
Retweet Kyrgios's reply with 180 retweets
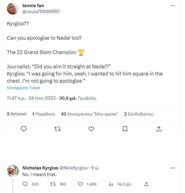[53, 184]
